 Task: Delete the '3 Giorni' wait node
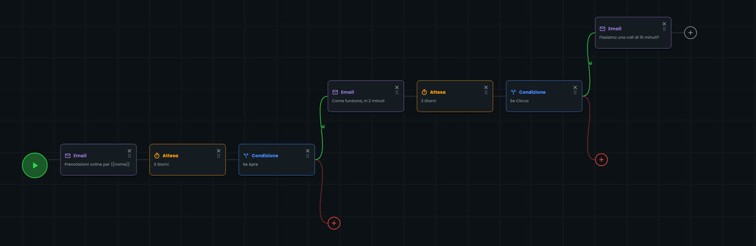coord(219,151)
